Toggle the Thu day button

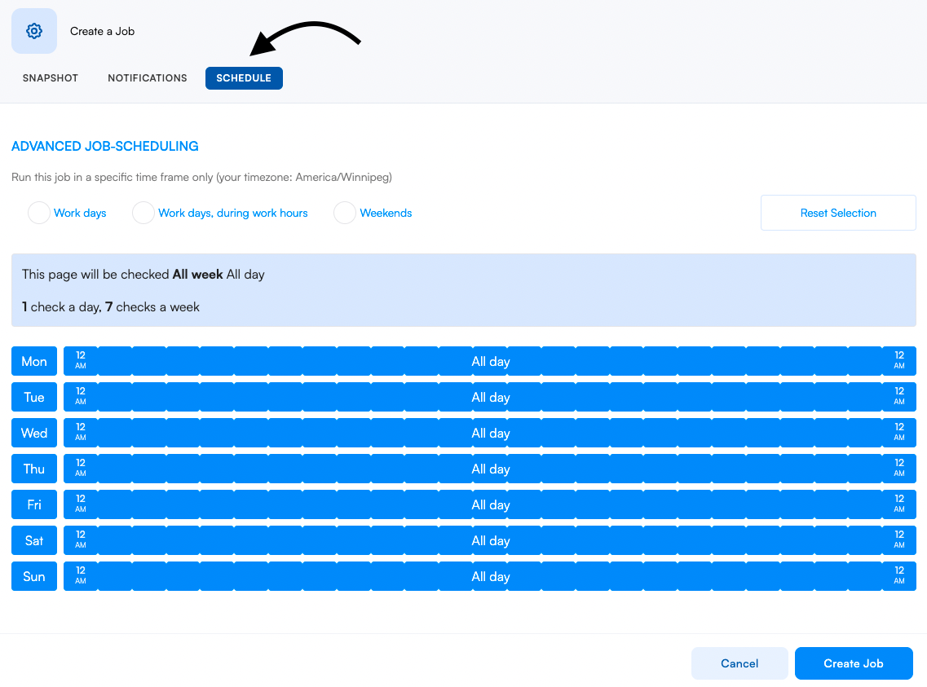point(34,469)
